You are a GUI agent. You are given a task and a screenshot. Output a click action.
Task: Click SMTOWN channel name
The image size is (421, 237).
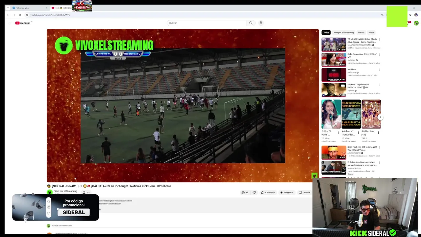coord(351,60)
